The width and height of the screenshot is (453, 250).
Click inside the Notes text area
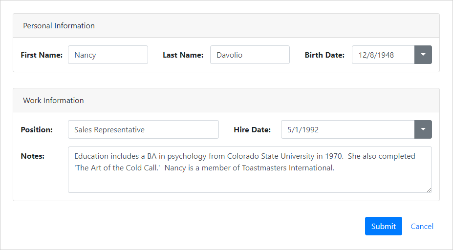[x=250, y=181]
